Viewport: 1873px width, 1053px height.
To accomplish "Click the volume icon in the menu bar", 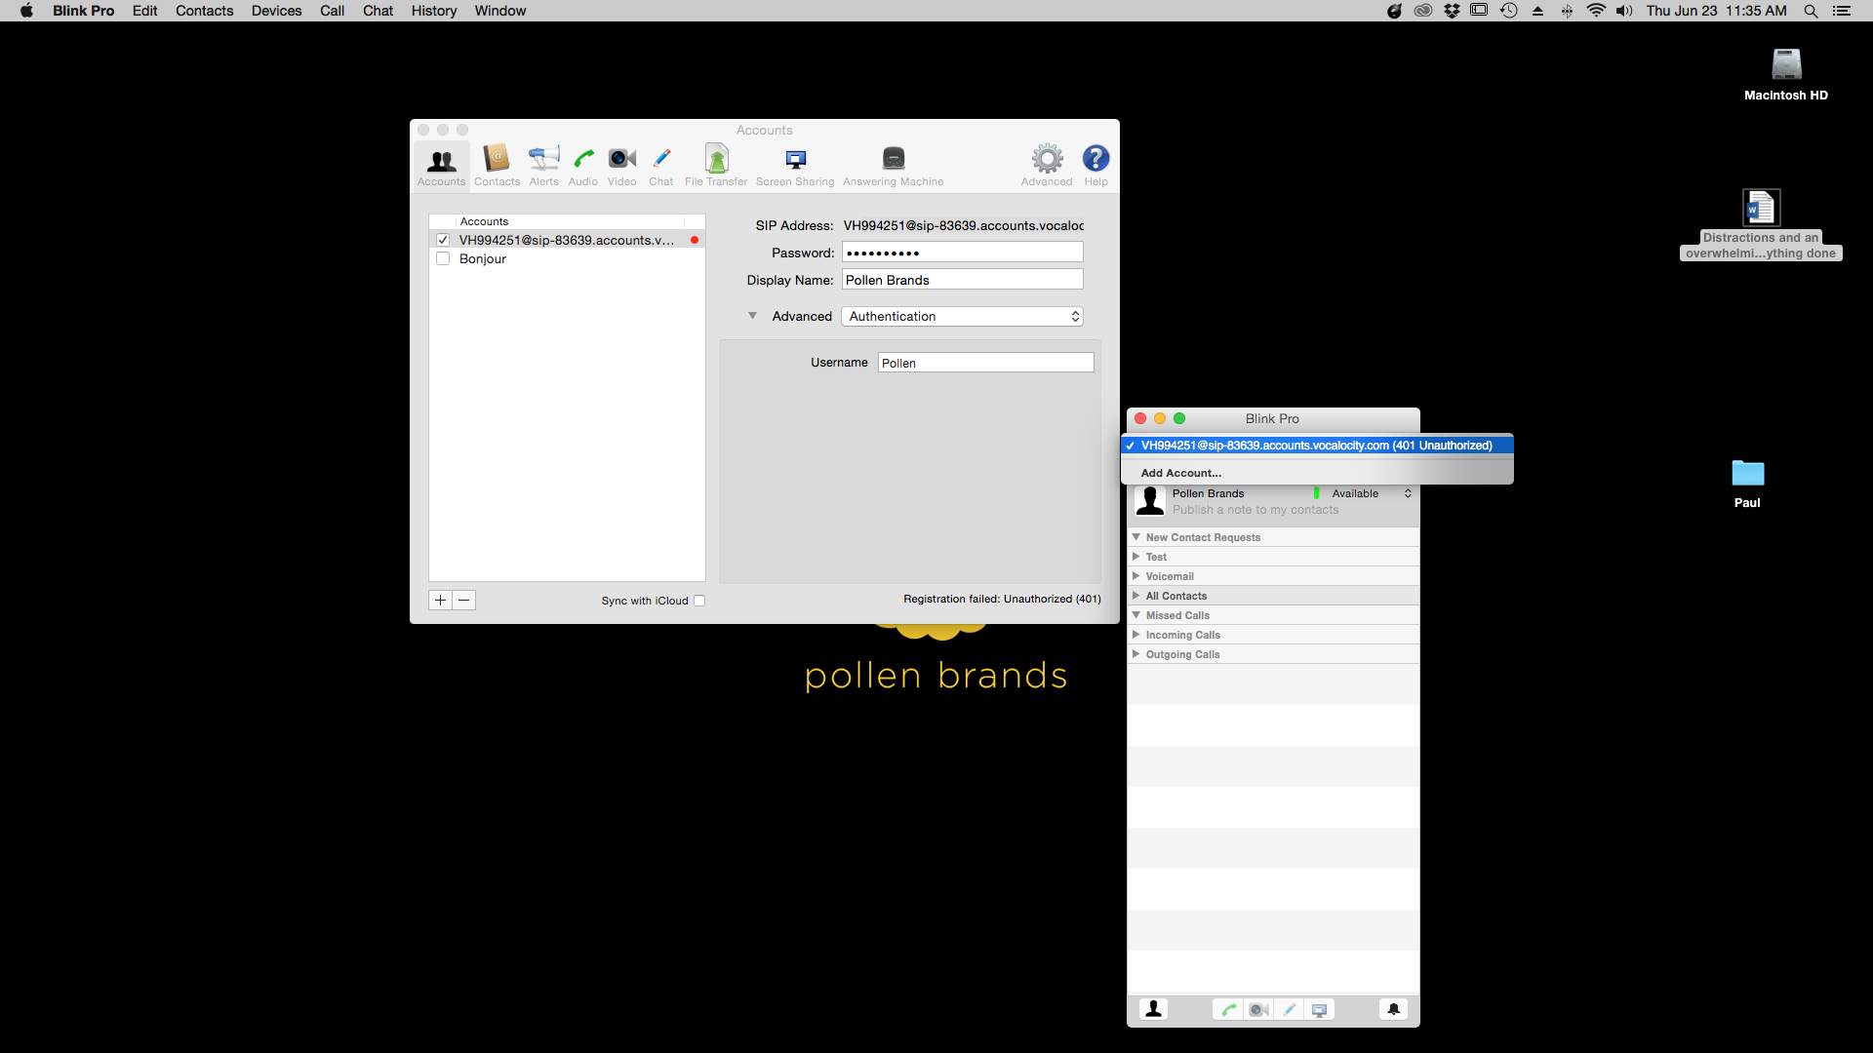I will tap(1624, 11).
